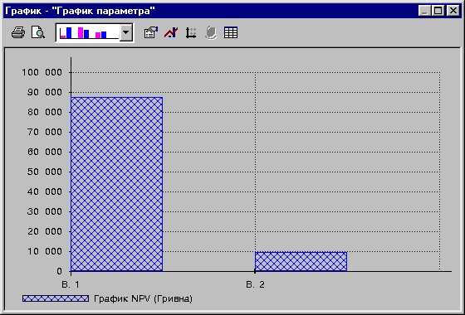This screenshot has width=465, height=315.
Task: Open print preview with magnifier icon
Action: [x=38, y=32]
